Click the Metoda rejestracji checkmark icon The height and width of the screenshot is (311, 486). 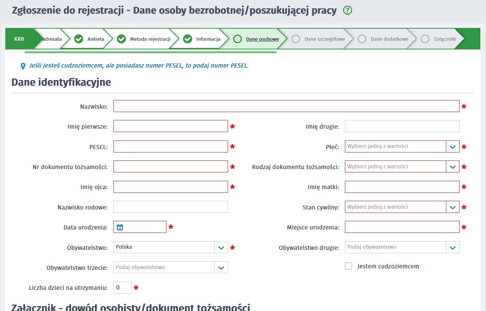(x=121, y=39)
